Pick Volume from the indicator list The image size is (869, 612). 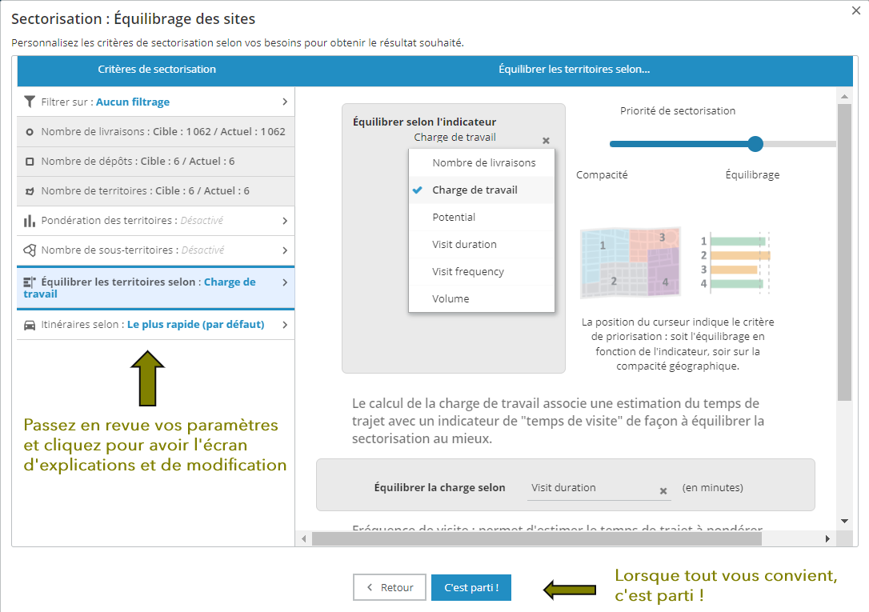451,298
